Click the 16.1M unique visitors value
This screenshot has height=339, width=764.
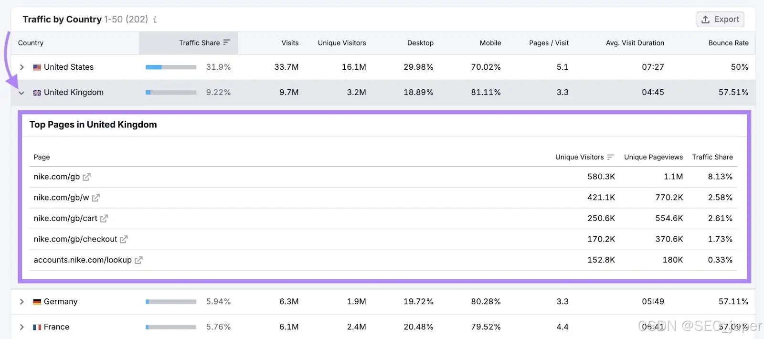coord(354,67)
